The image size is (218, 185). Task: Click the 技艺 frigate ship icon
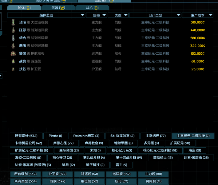(x=13, y=69)
